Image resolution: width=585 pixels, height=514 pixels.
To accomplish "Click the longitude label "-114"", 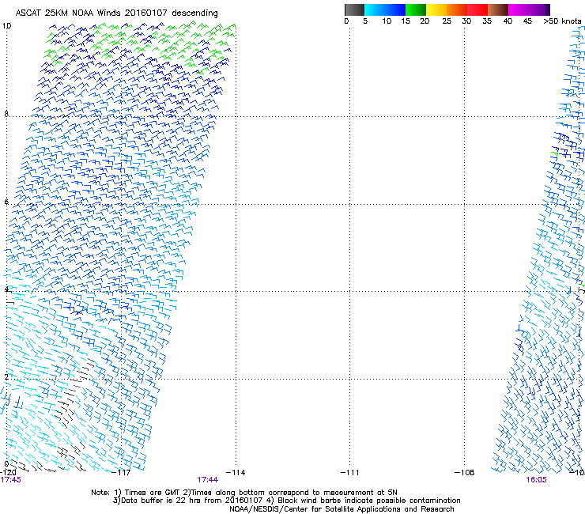I will [236, 473].
